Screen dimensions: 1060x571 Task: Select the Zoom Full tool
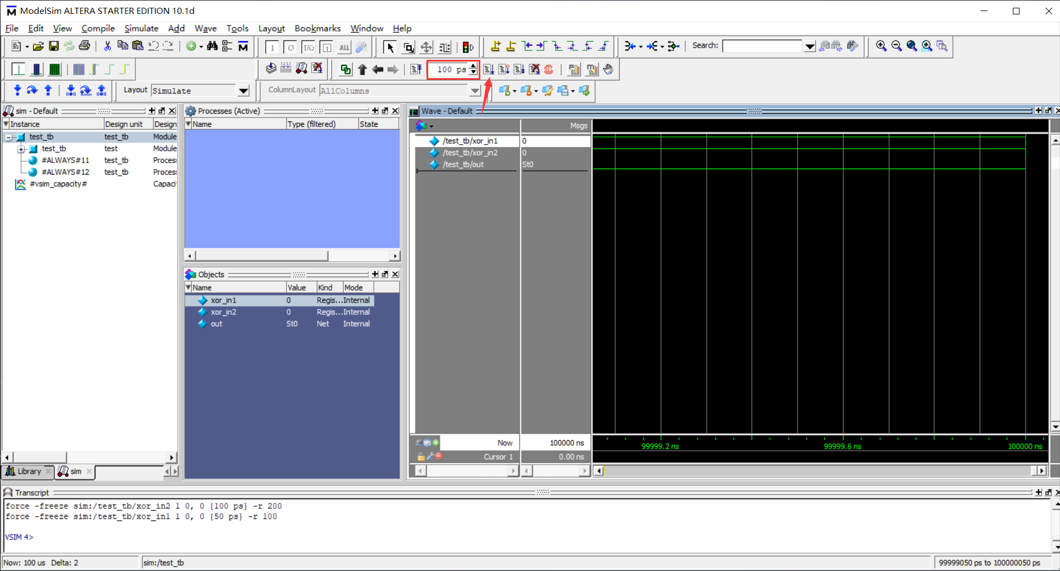coord(912,47)
